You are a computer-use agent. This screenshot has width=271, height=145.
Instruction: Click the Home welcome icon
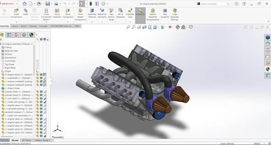tap(24, 4)
